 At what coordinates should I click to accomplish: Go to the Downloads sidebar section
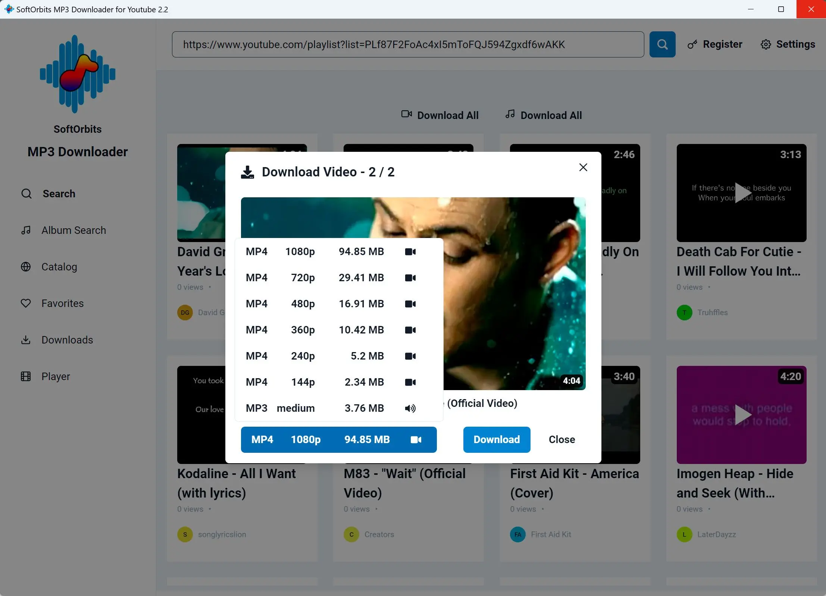click(x=67, y=340)
